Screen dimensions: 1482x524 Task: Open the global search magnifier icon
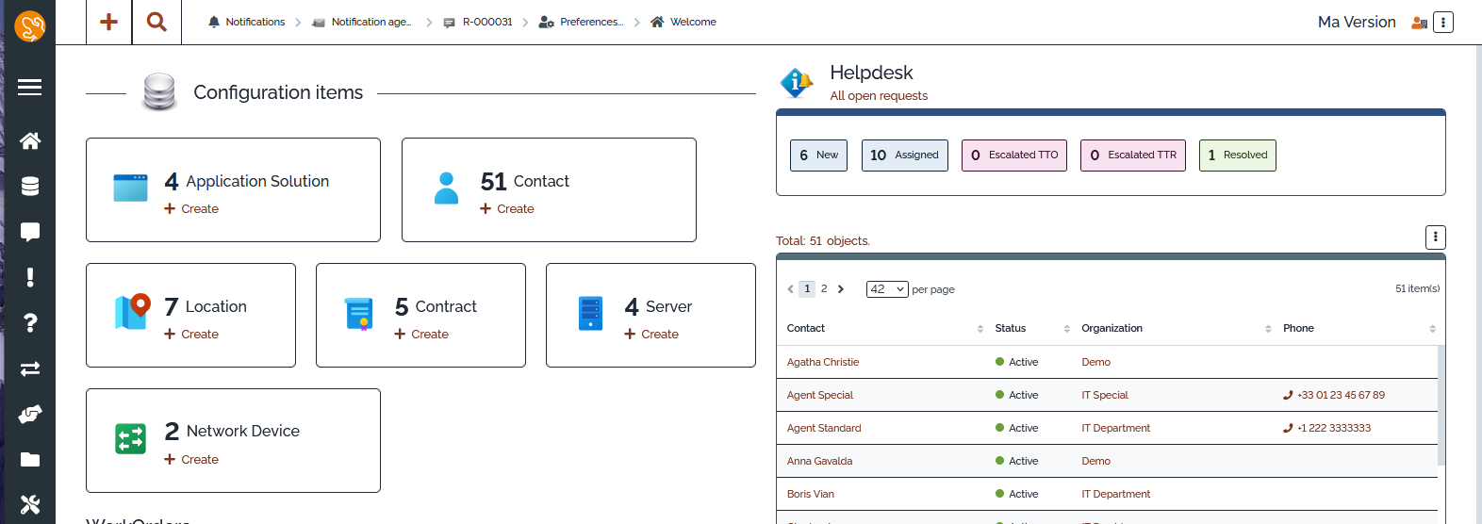pos(156,22)
